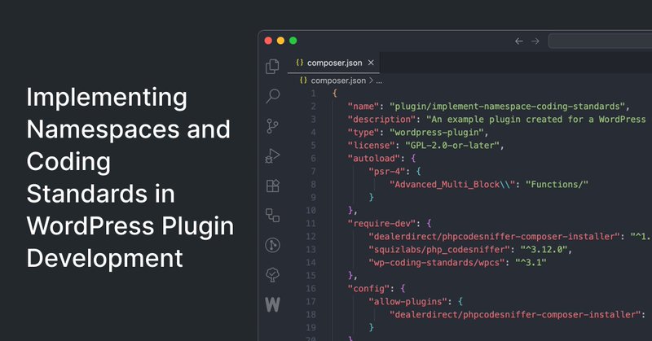Open the W logo sidebar icon
The height and width of the screenshot is (341, 652).
point(272,304)
